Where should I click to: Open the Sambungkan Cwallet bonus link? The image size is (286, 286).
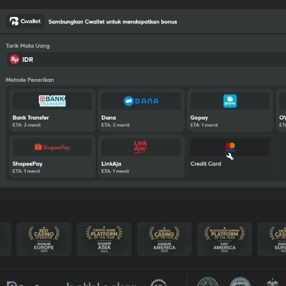tap(113, 22)
